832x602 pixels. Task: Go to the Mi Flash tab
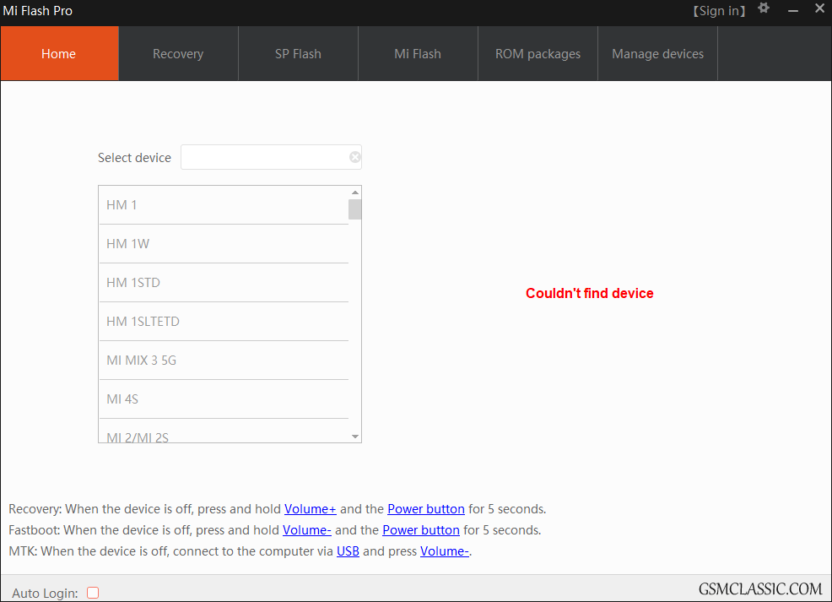(x=418, y=53)
